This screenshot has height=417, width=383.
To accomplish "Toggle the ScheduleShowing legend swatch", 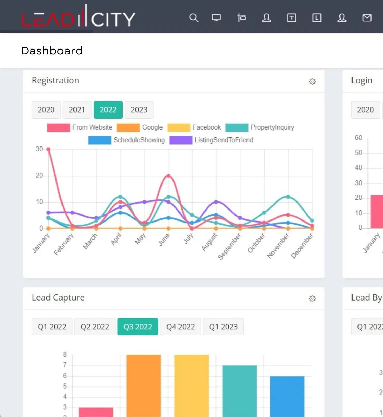I will click(100, 140).
